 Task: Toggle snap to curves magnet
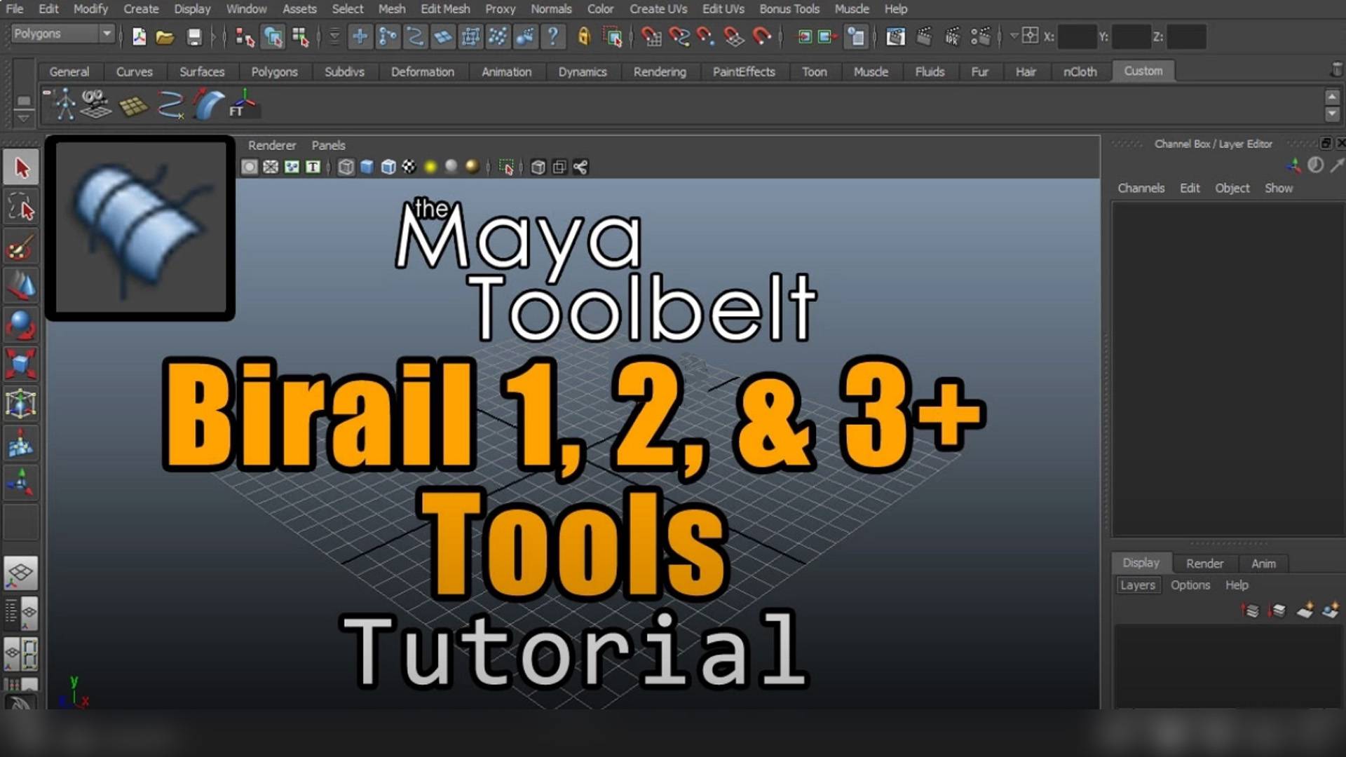pyautogui.click(x=679, y=36)
